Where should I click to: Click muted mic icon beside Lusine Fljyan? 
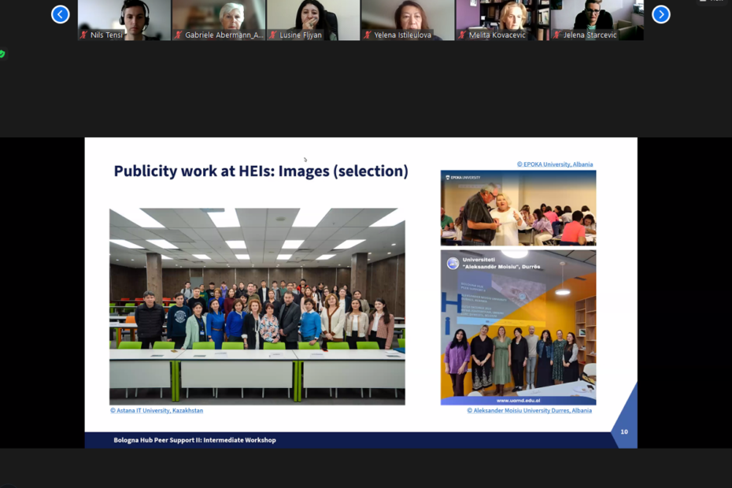(273, 35)
